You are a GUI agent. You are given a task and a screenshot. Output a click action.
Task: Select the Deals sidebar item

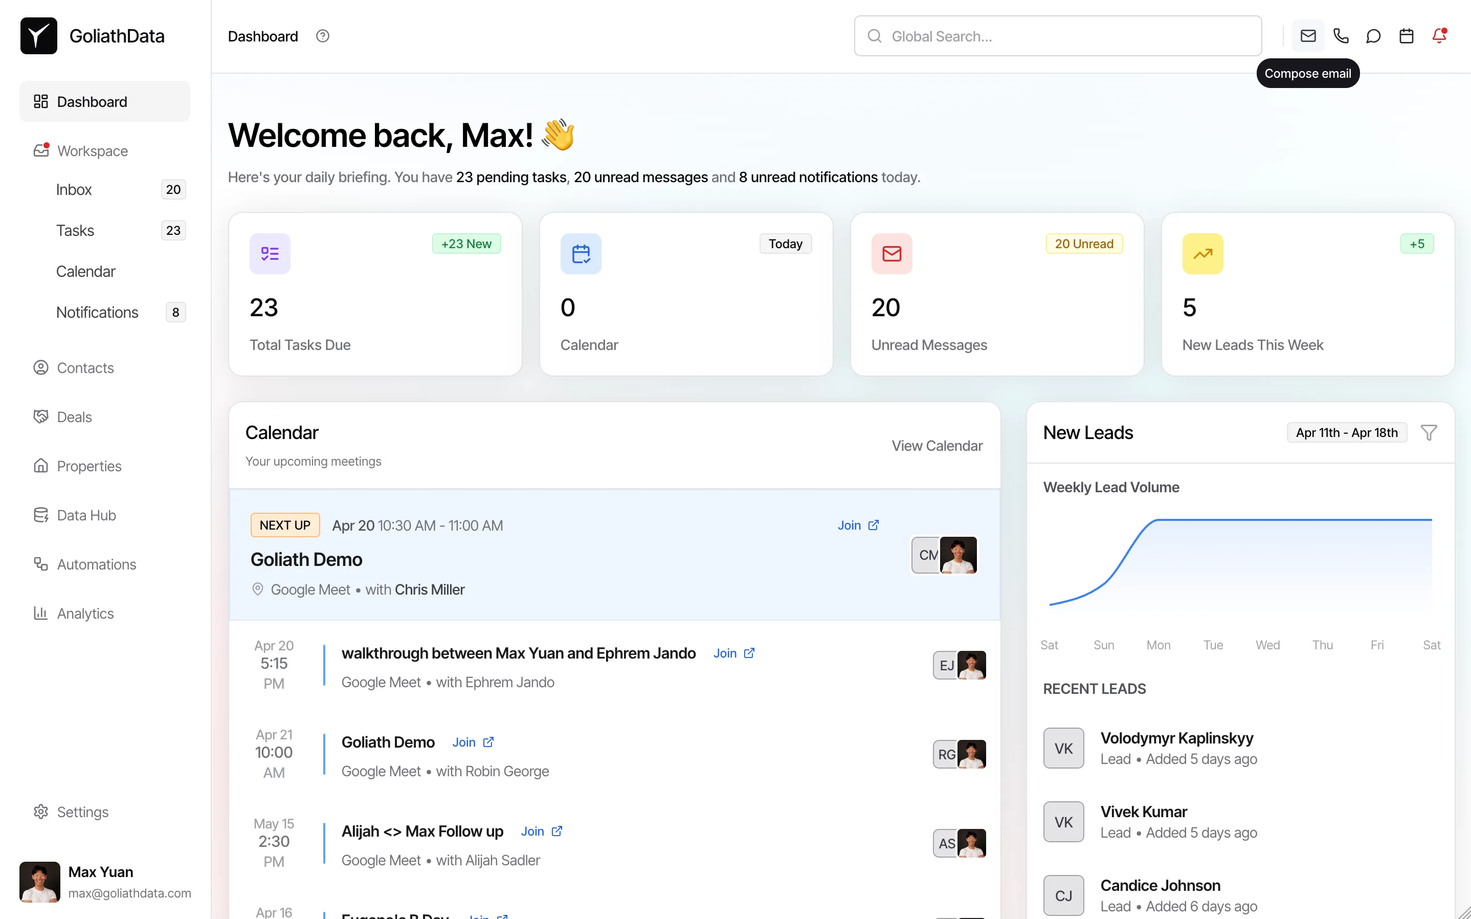[74, 417]
